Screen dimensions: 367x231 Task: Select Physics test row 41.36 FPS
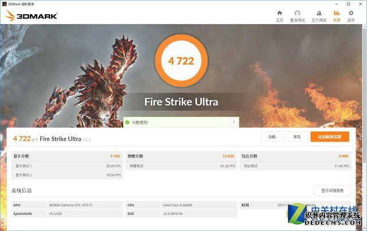[x=181, y=166]
